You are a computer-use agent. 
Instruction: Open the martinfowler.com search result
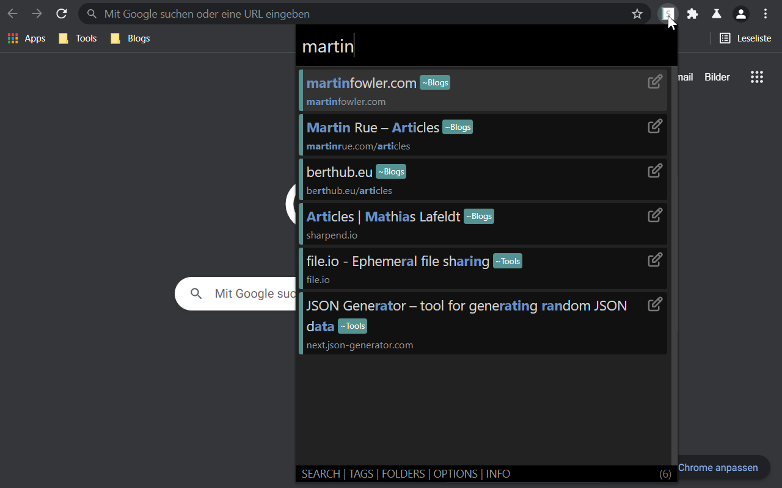pyautogui.click(x=361, y=83)
